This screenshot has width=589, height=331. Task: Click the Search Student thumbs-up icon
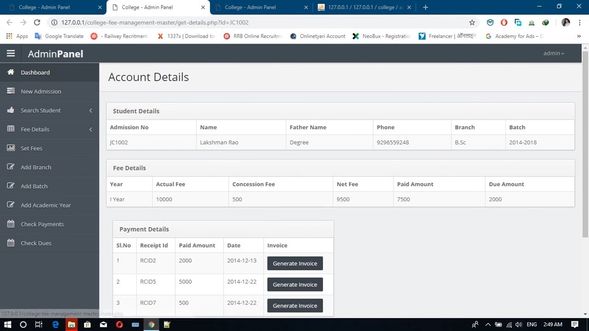pos(11,110)
